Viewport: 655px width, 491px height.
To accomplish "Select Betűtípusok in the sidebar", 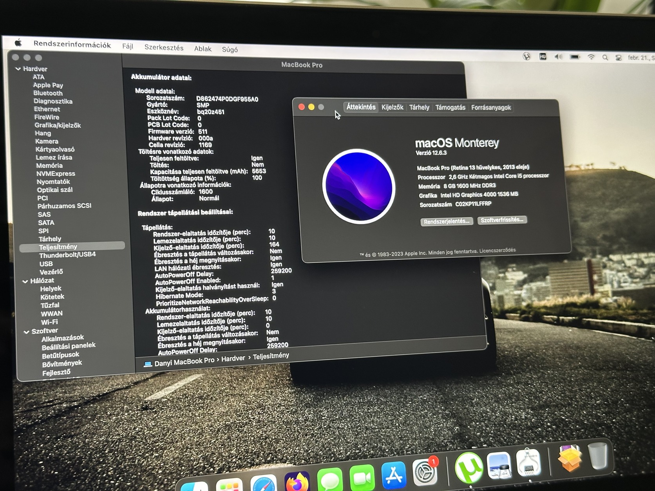I will click(60, 356).
